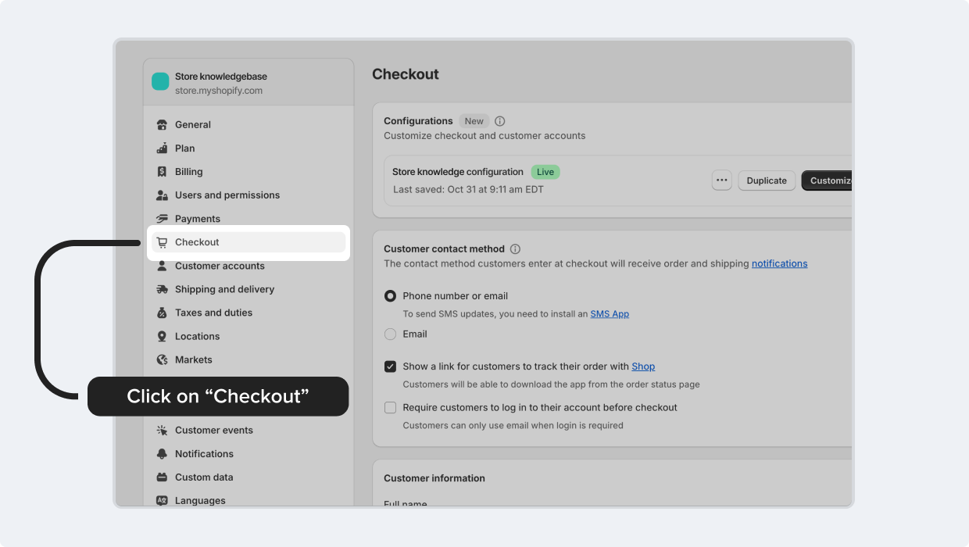This screenshot has height=547, width=969.
Task: Click the Store knowledgebase header
Action: (x=221, y=77)
